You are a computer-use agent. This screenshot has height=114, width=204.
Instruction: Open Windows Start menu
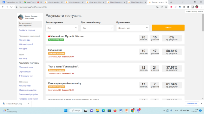point(66,111)
